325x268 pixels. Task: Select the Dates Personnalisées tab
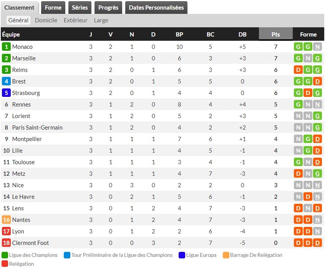(156, 8)
